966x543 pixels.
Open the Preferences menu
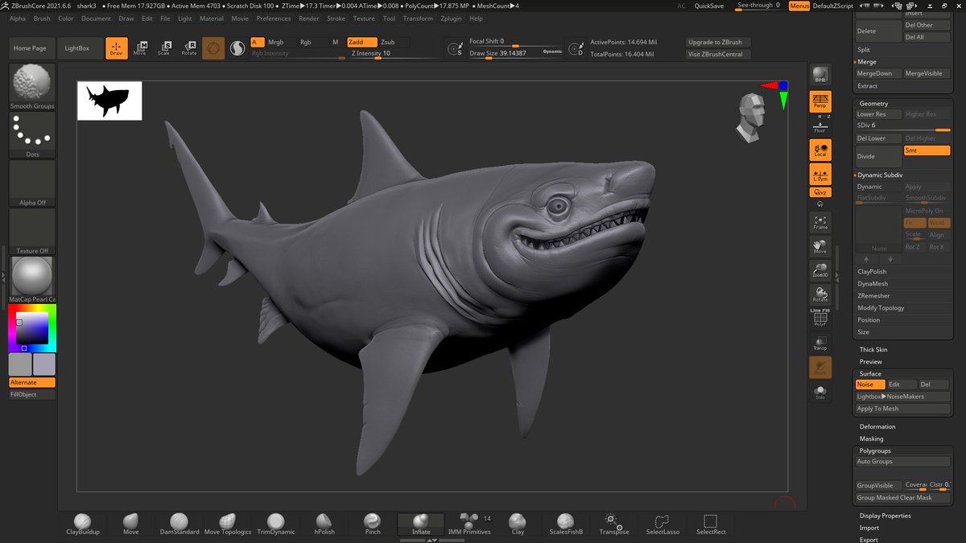[274, 19]
